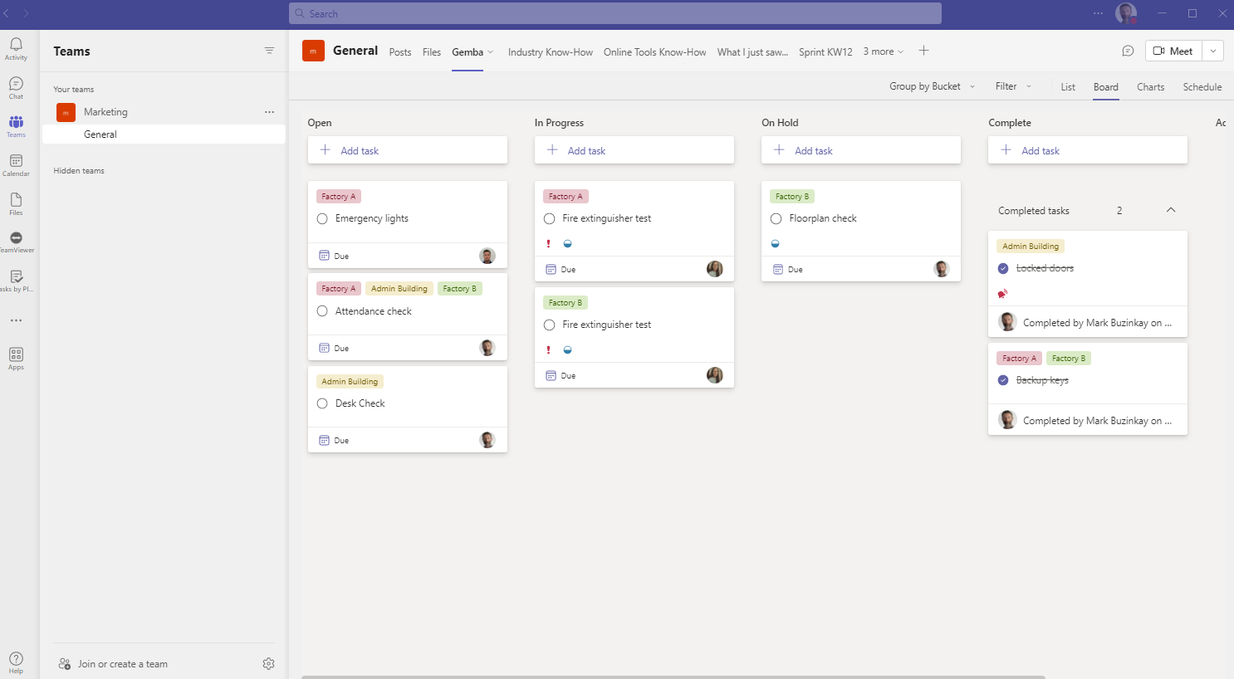Viewport: 1234px width, 679px height.
Task: Open the Meet options dropdown arrow
Action: click(x=1213, y=51)
